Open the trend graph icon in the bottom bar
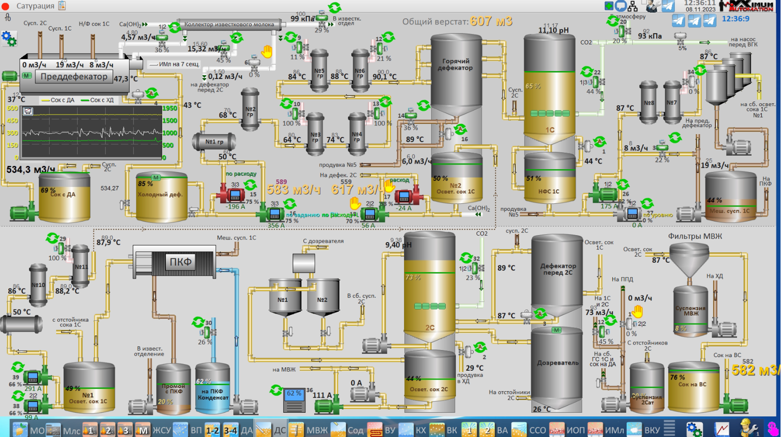This screenshot has height=437, width=781. 722,430
